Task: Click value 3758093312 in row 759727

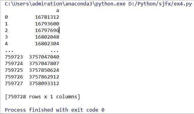Action: pos(44,84)
